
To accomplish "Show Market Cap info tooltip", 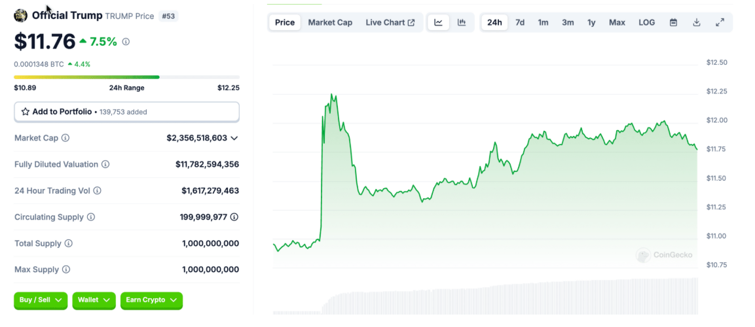I will point(65,138).
